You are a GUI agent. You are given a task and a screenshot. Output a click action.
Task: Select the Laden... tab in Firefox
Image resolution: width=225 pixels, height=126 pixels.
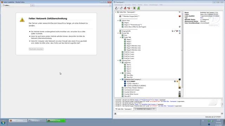[x=16, y=5]
